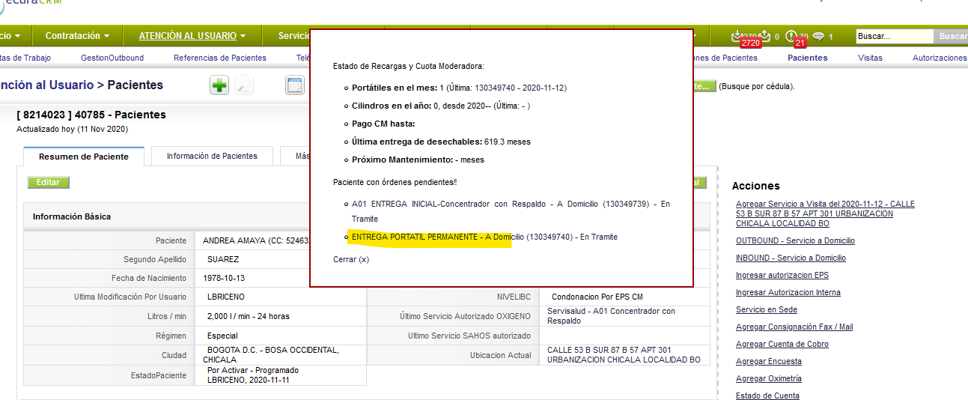Viewport: 968px width, 400px height.
Task: Click Ingresar autorizacion EPS link
Action: (x=782, y=275)
